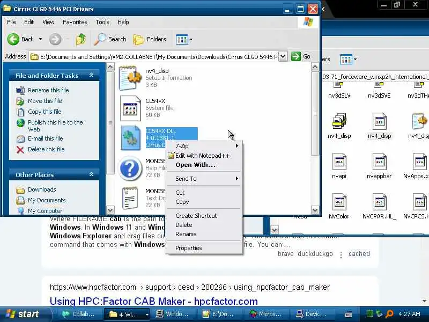Open the Start menu
This screenshot has width=429, height=322.
[x=25, y=314]
